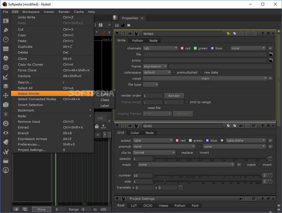Open the Merge nodes layers icon
The height and width of the screenshot is (213, 282).
click(x=6, y=86)
